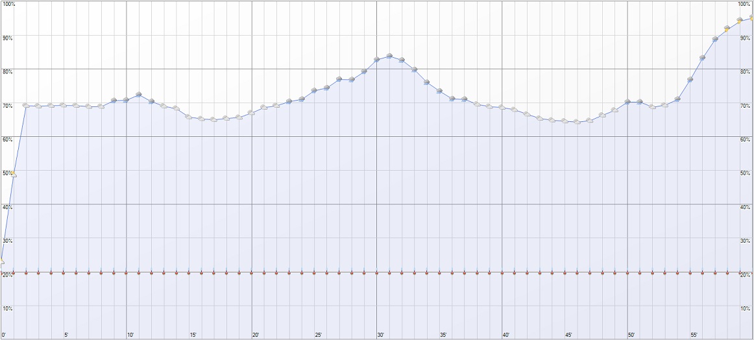
Task: Click the first cloud icon at 70% near the start
Action: [25, 104]
